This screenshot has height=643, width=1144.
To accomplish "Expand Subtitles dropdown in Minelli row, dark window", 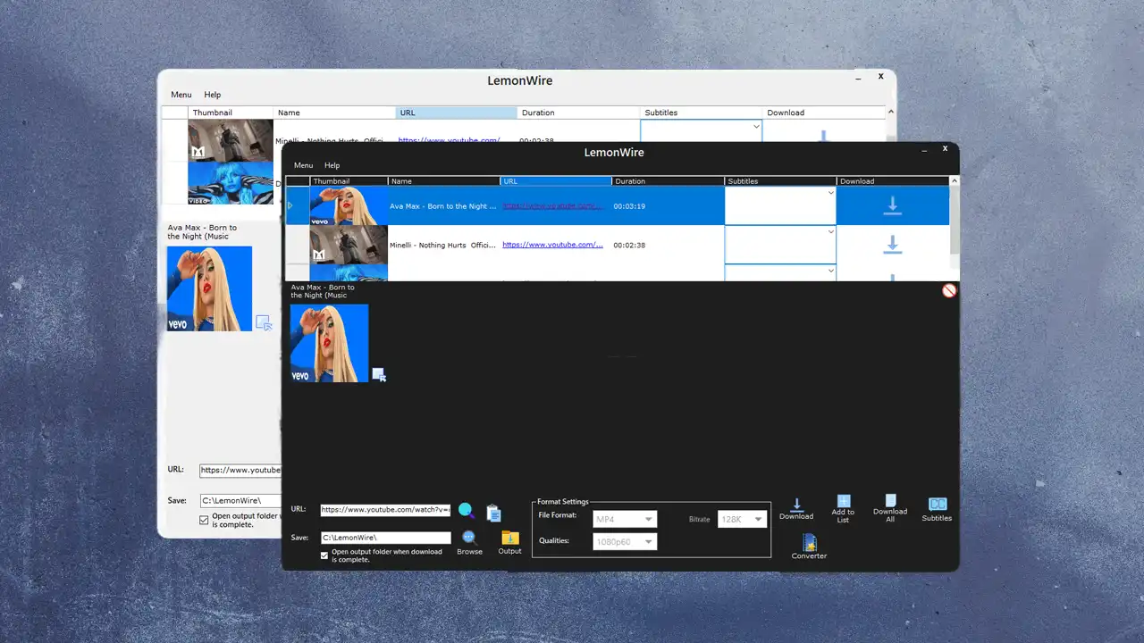I will 830,232.
